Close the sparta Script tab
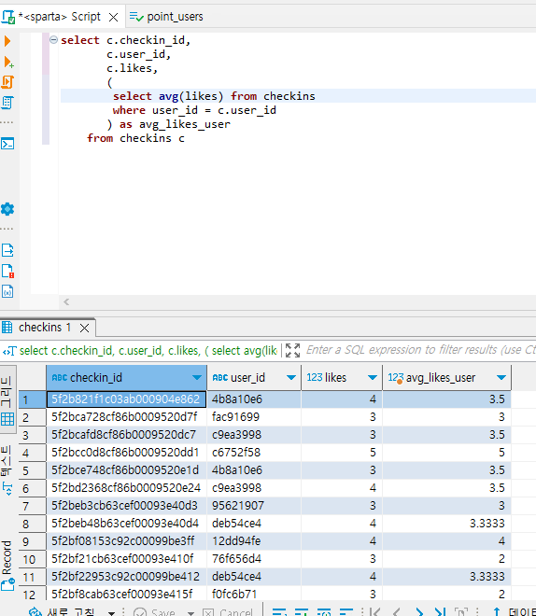Screen dimensions: 536x616 [114, 17]
